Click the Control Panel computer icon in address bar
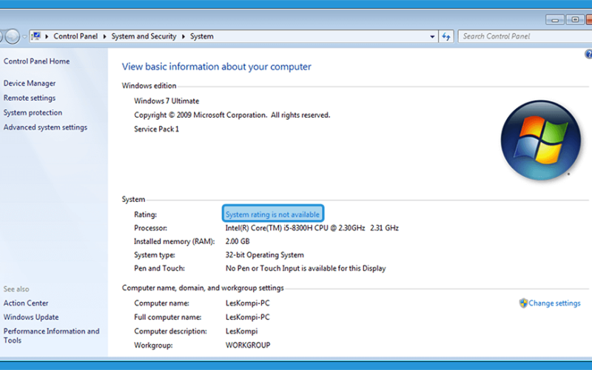 36,36
